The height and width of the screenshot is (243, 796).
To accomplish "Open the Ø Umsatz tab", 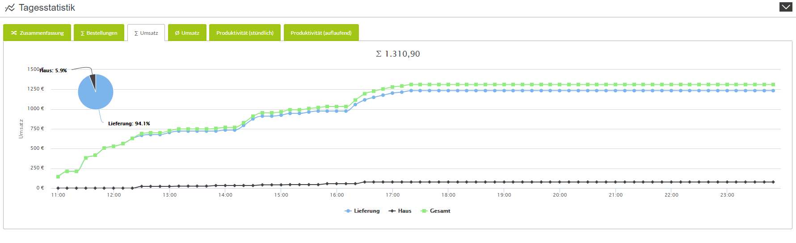I will point(187,33).
